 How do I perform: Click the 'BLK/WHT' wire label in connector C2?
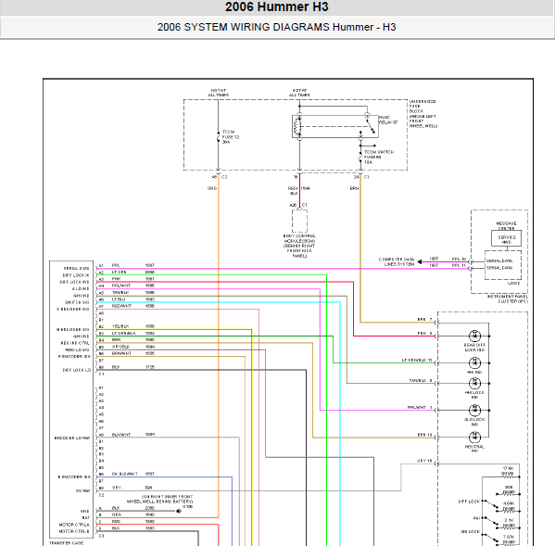121,435
